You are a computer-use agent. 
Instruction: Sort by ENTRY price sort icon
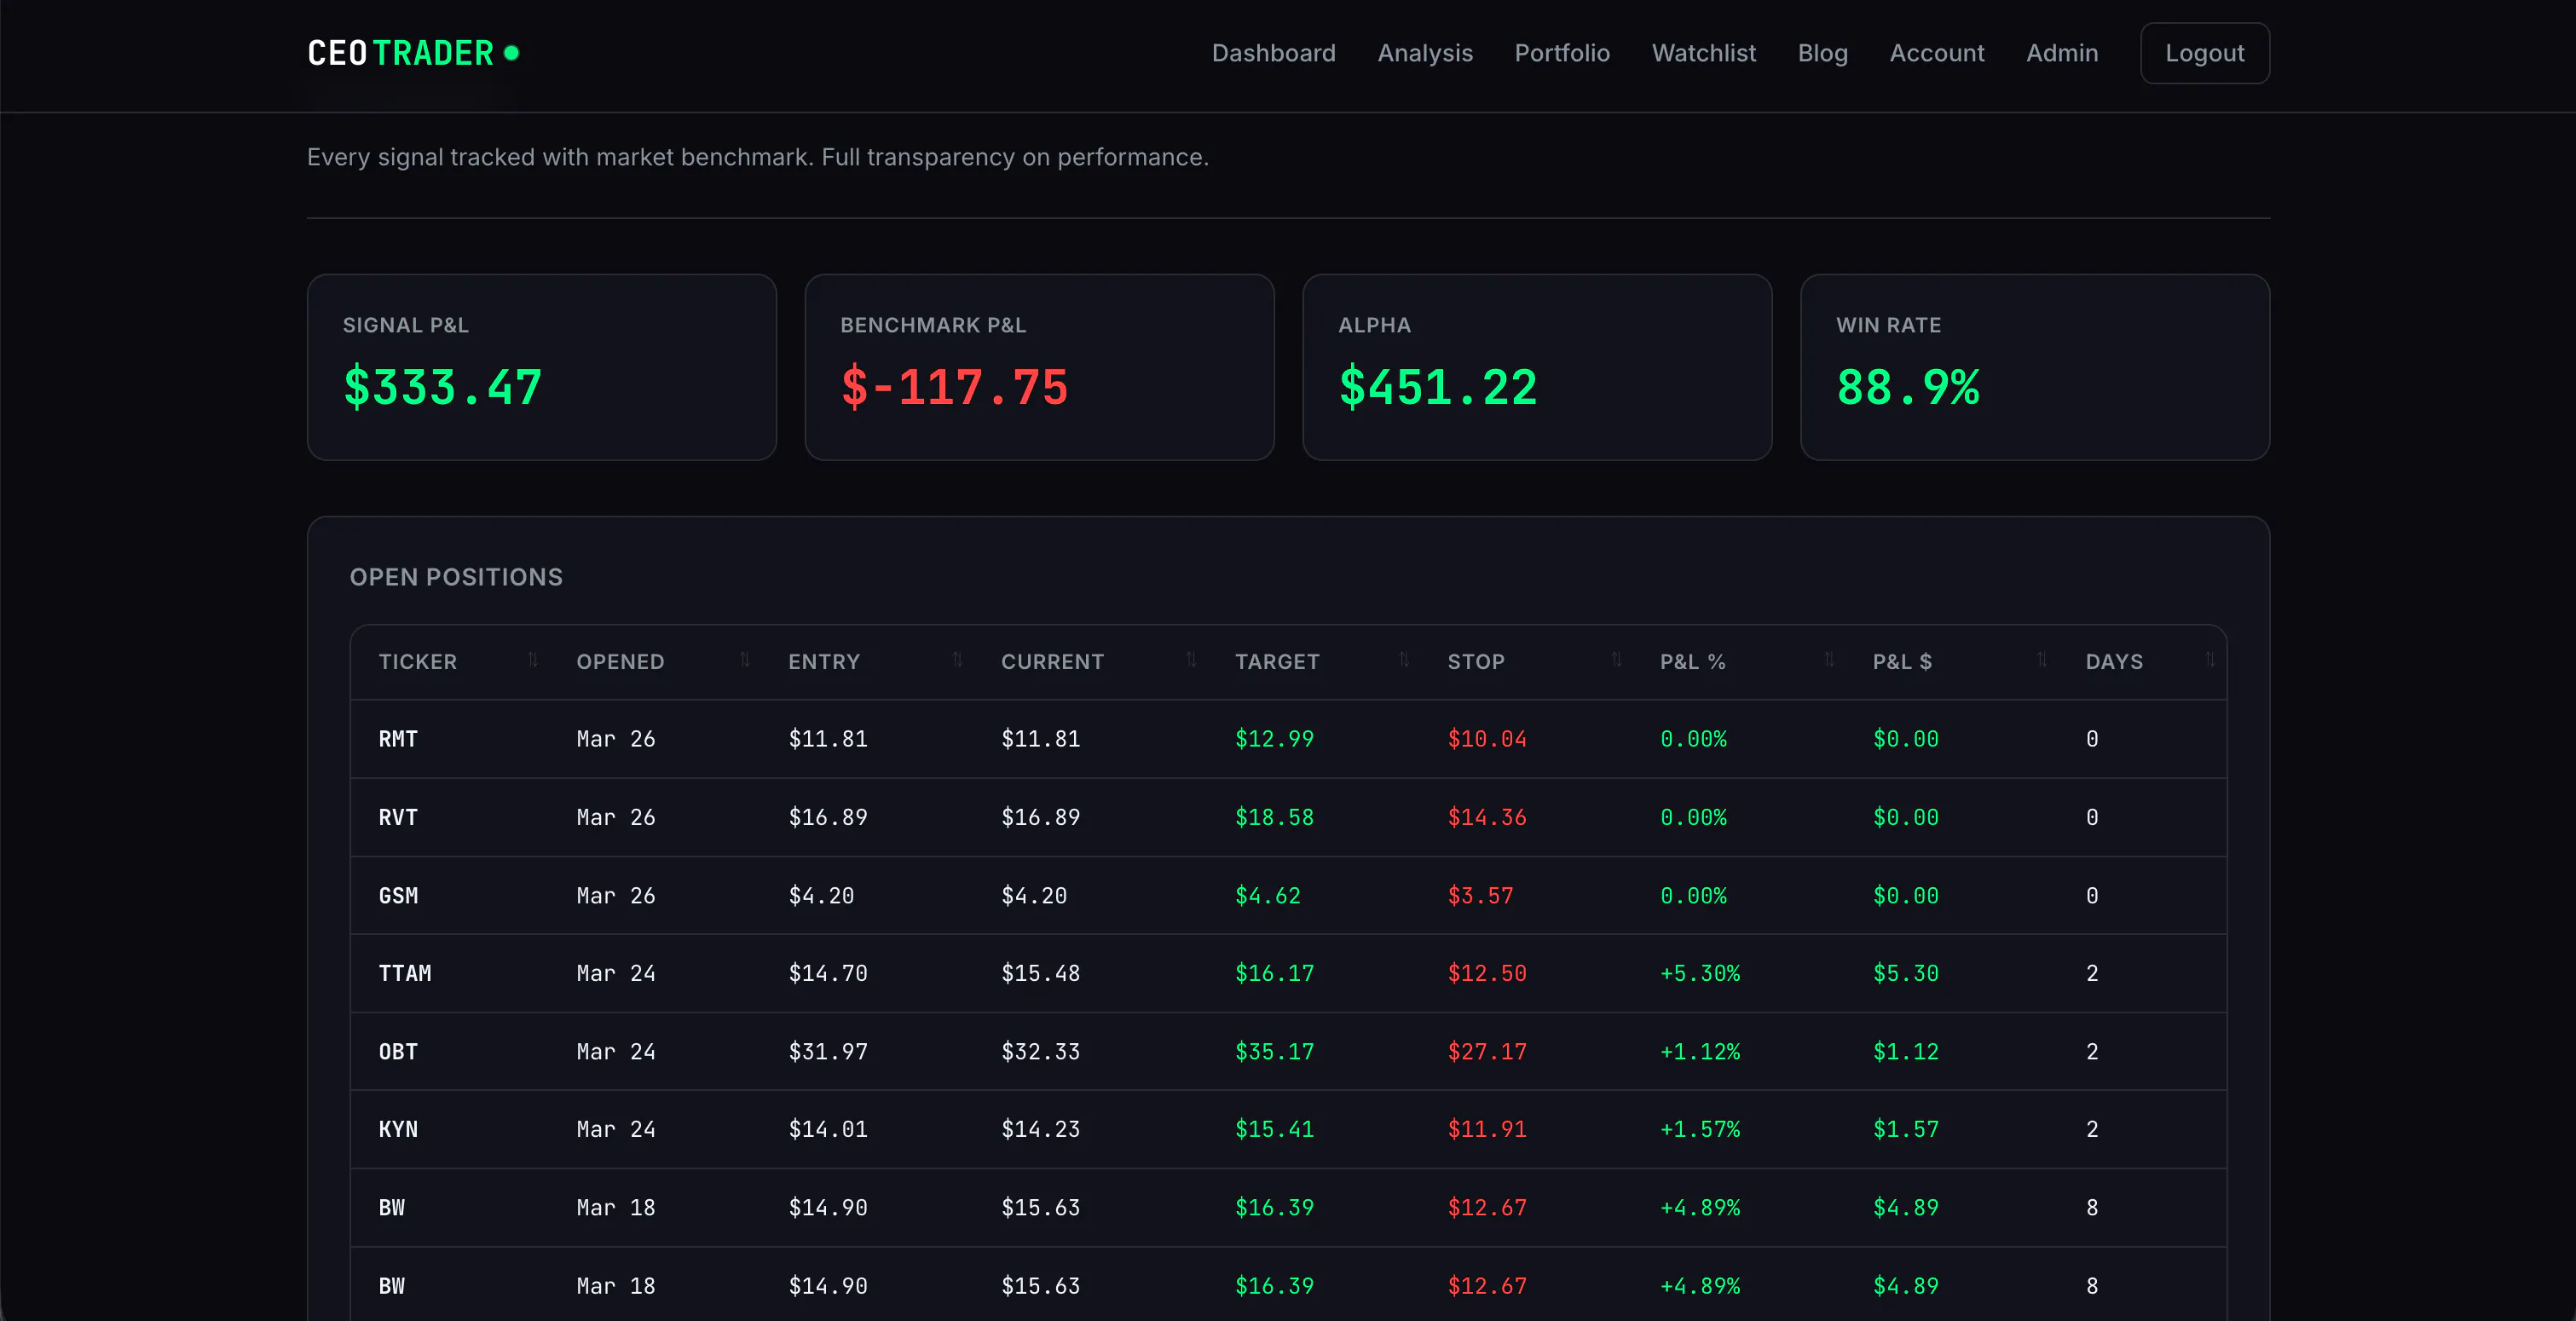pos(958,660)
